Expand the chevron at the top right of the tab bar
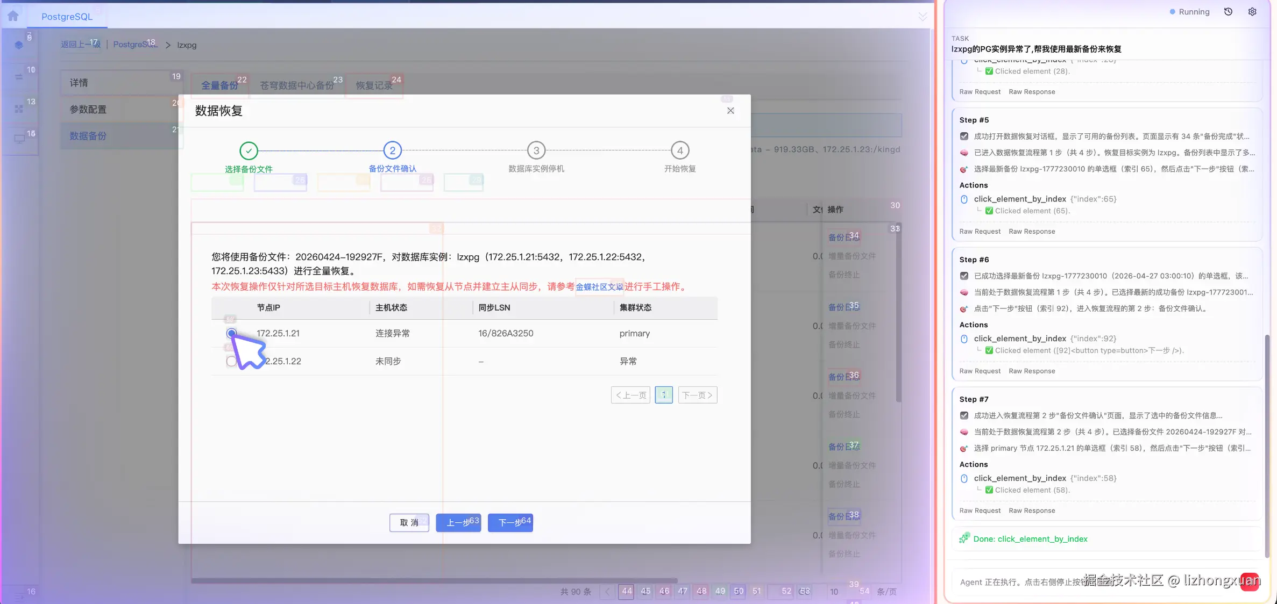The image size is (1277, 604). 923,17
